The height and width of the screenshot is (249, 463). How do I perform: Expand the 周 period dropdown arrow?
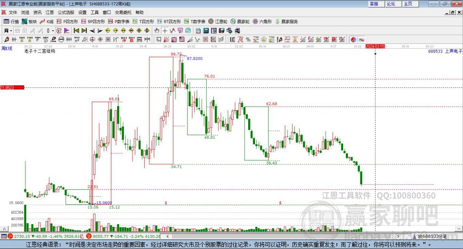(11, 31)
